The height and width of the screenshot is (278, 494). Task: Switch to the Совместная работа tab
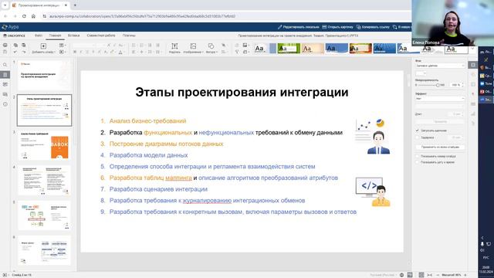tap(101, 36)
